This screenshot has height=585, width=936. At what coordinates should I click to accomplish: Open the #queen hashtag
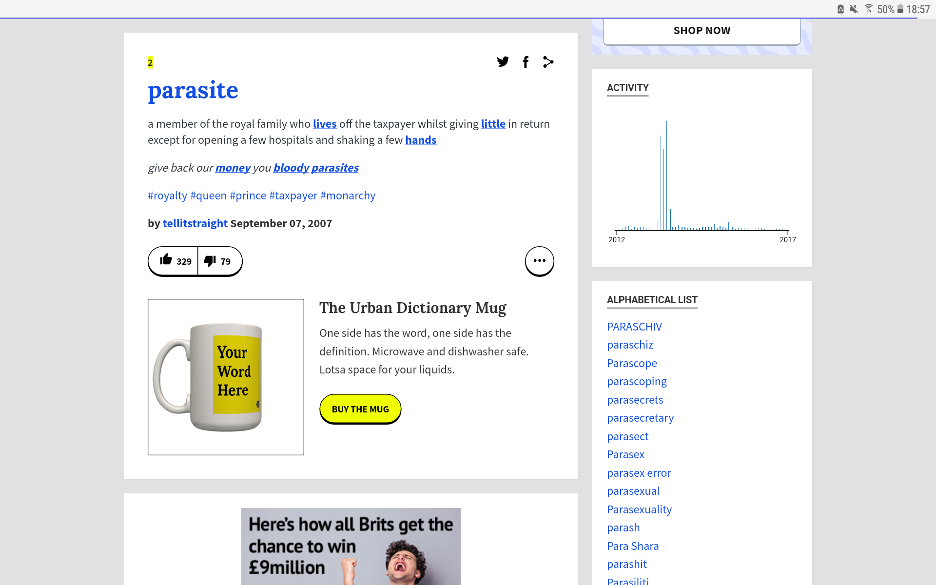pos(208,195)
